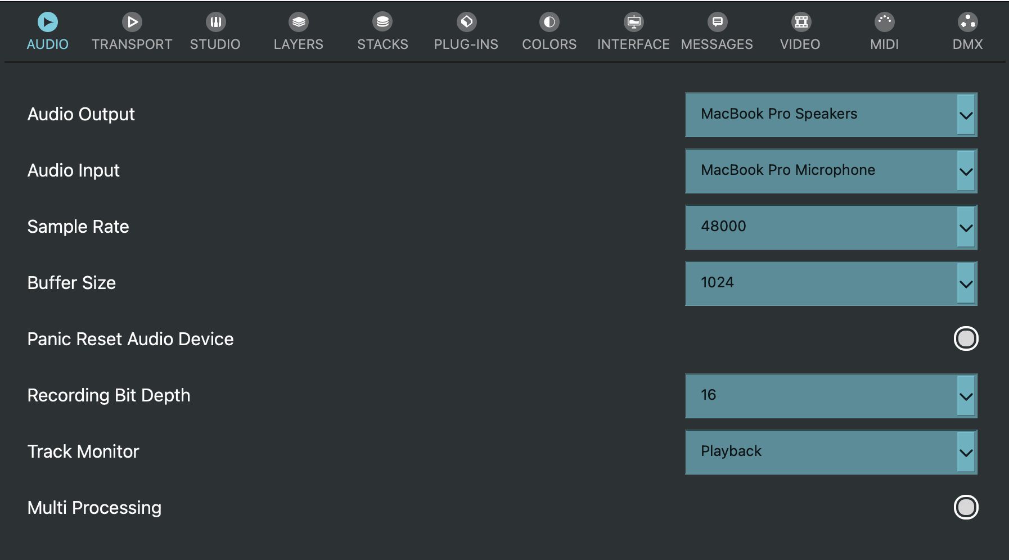Open the Layers settings icon
This screenshot has height=560, width=1009.
tap(299, 22)
